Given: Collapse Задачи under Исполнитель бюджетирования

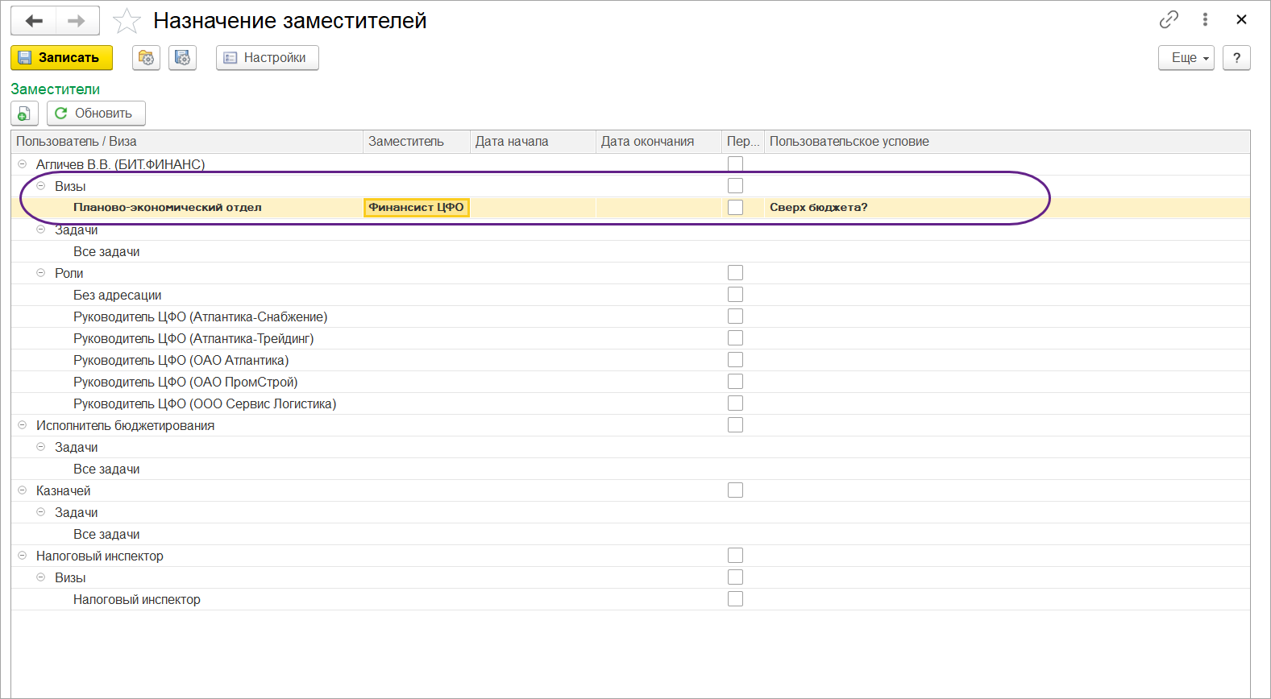Looking at the screenshot, I should (x=41, y=447).
